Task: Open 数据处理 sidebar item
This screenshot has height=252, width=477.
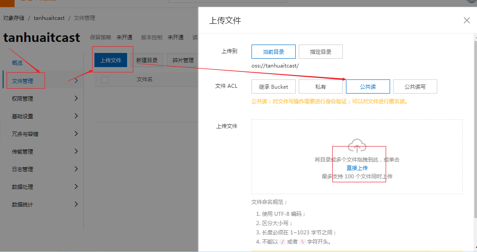Action: click(23, 187)
